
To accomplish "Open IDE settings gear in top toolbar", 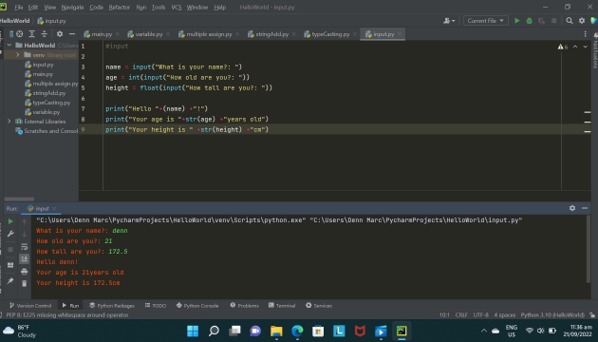I will [x=582, y=21].
